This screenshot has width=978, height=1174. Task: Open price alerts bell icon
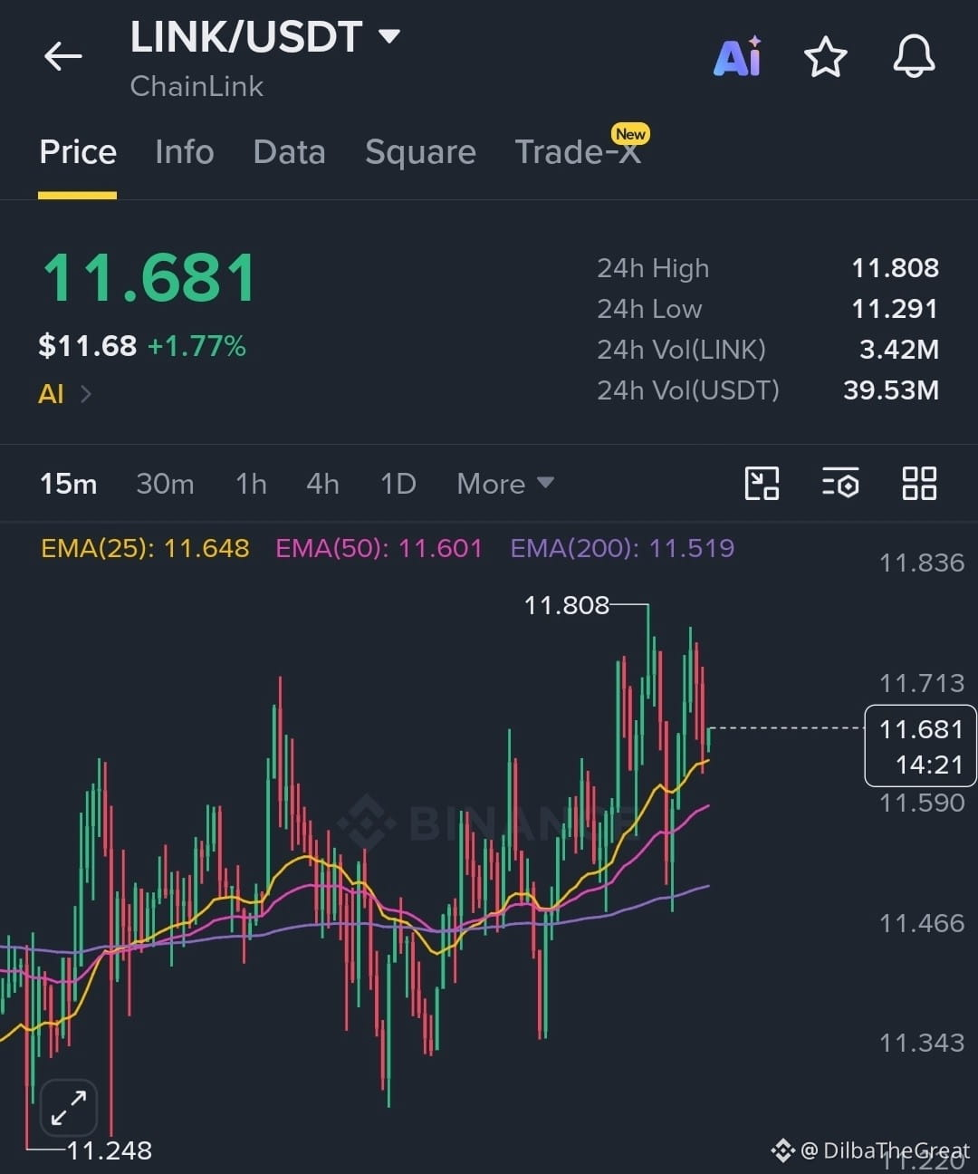pyautogui.click(x=914, y=57)
